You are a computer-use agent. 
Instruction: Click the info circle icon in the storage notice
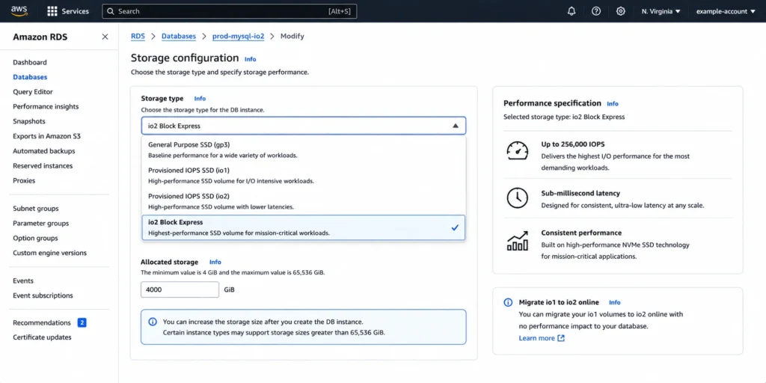tap(153, 322)
